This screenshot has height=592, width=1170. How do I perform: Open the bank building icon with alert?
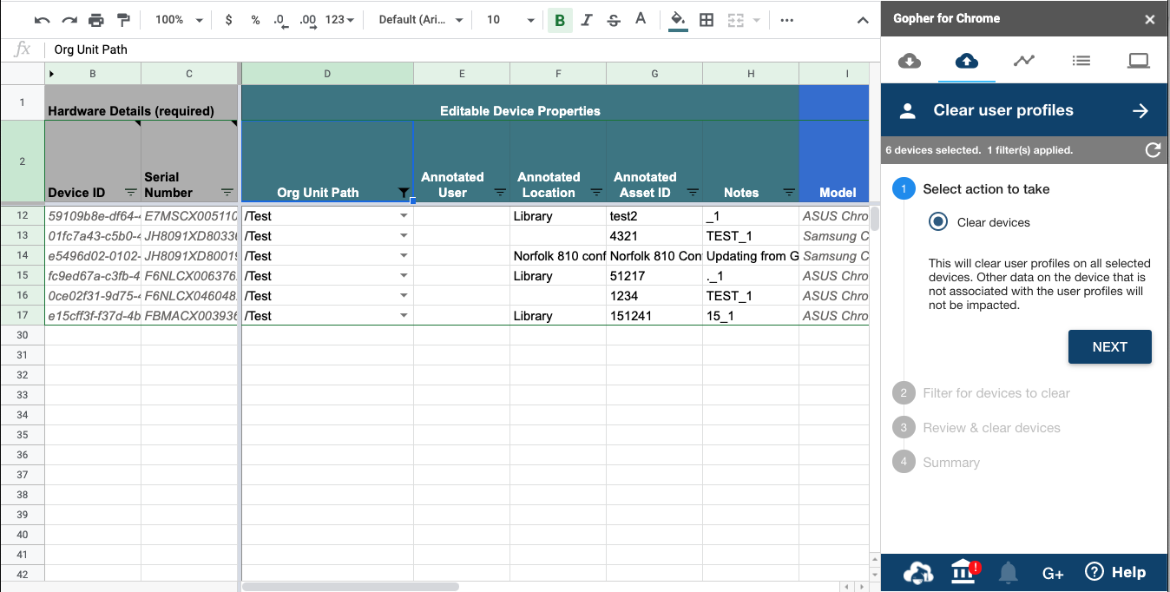click(x=963, y=572)
